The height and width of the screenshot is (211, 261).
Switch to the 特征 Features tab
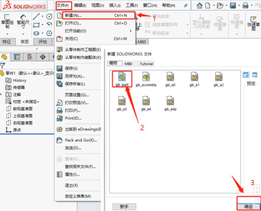tap(7, 41)
